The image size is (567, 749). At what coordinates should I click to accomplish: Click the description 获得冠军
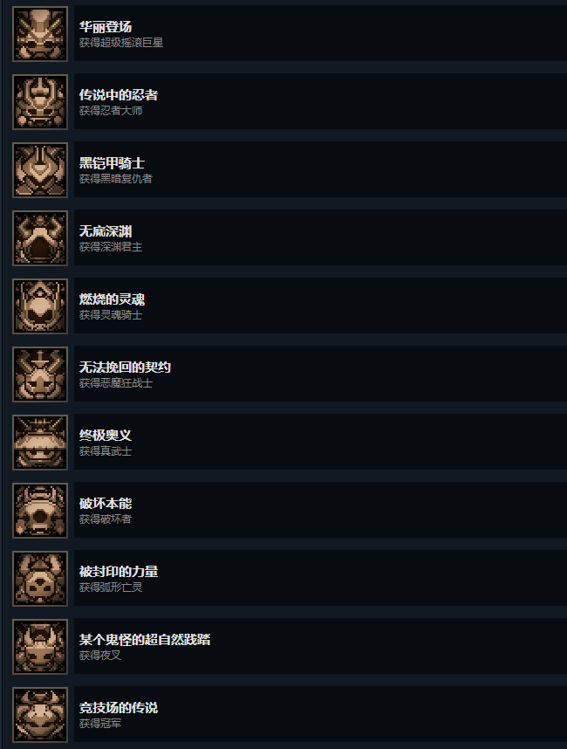click(100, 723)
